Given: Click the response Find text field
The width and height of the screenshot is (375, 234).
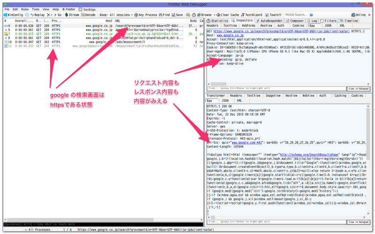Looking at the screenshot, I should click(x=277, y=222).
